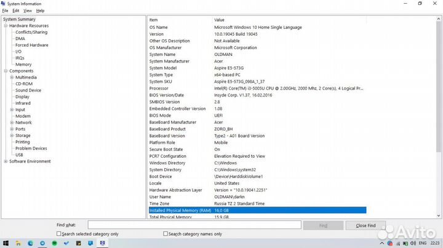Select Memory under Hardware Resources
Screen dimensions: 443x248
click(23, 64)
